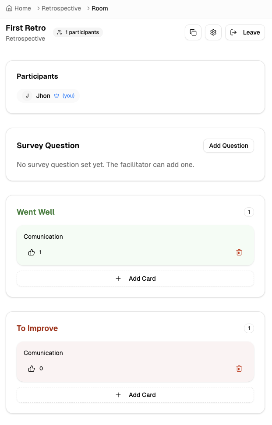Click the Add Question button
The image size is (272, 425).
[x=229, y=146]
